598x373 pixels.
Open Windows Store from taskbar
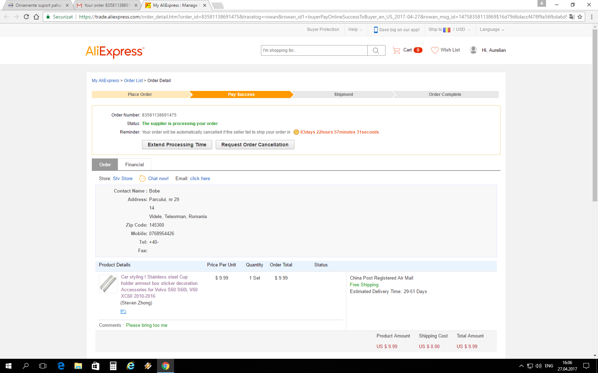(x=96, y=366)
